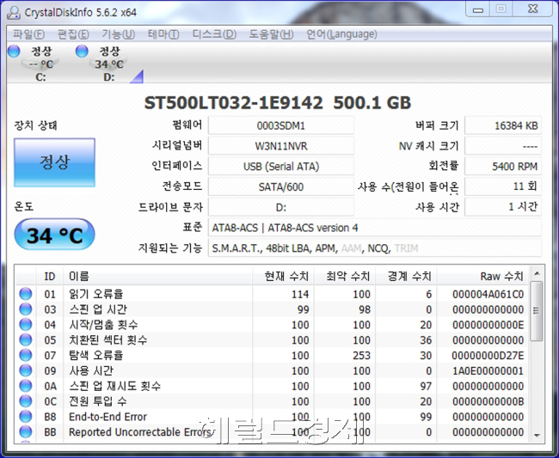Image resolution: width=559 pixels, height=458 pixels.
Task: Close the CrystalDiskInfo window
Action: point(533,9)
